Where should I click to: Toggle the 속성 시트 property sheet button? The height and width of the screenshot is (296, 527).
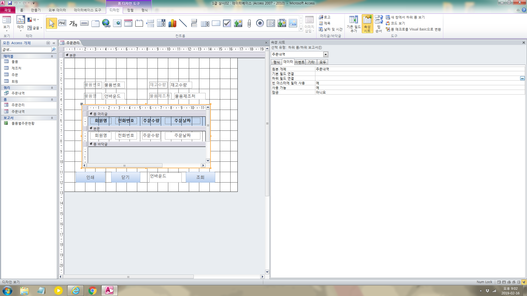click(367, 24)
